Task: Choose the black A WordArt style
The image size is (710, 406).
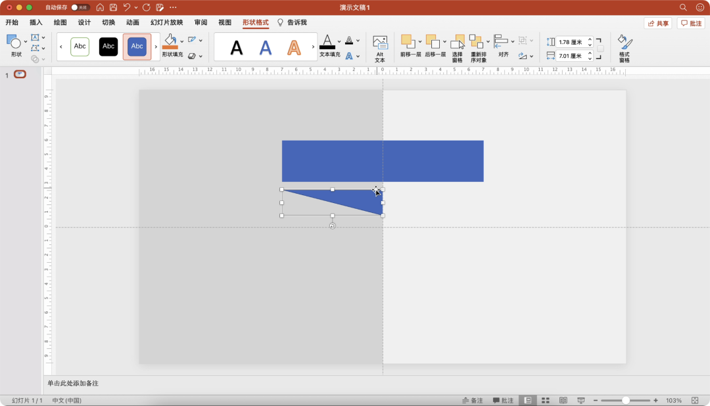Action: [x=237, y=47]
